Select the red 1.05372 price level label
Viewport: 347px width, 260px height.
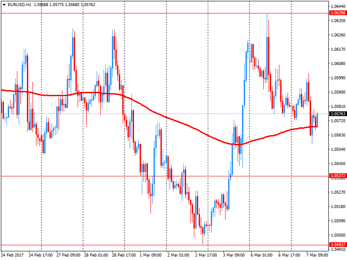338,176
